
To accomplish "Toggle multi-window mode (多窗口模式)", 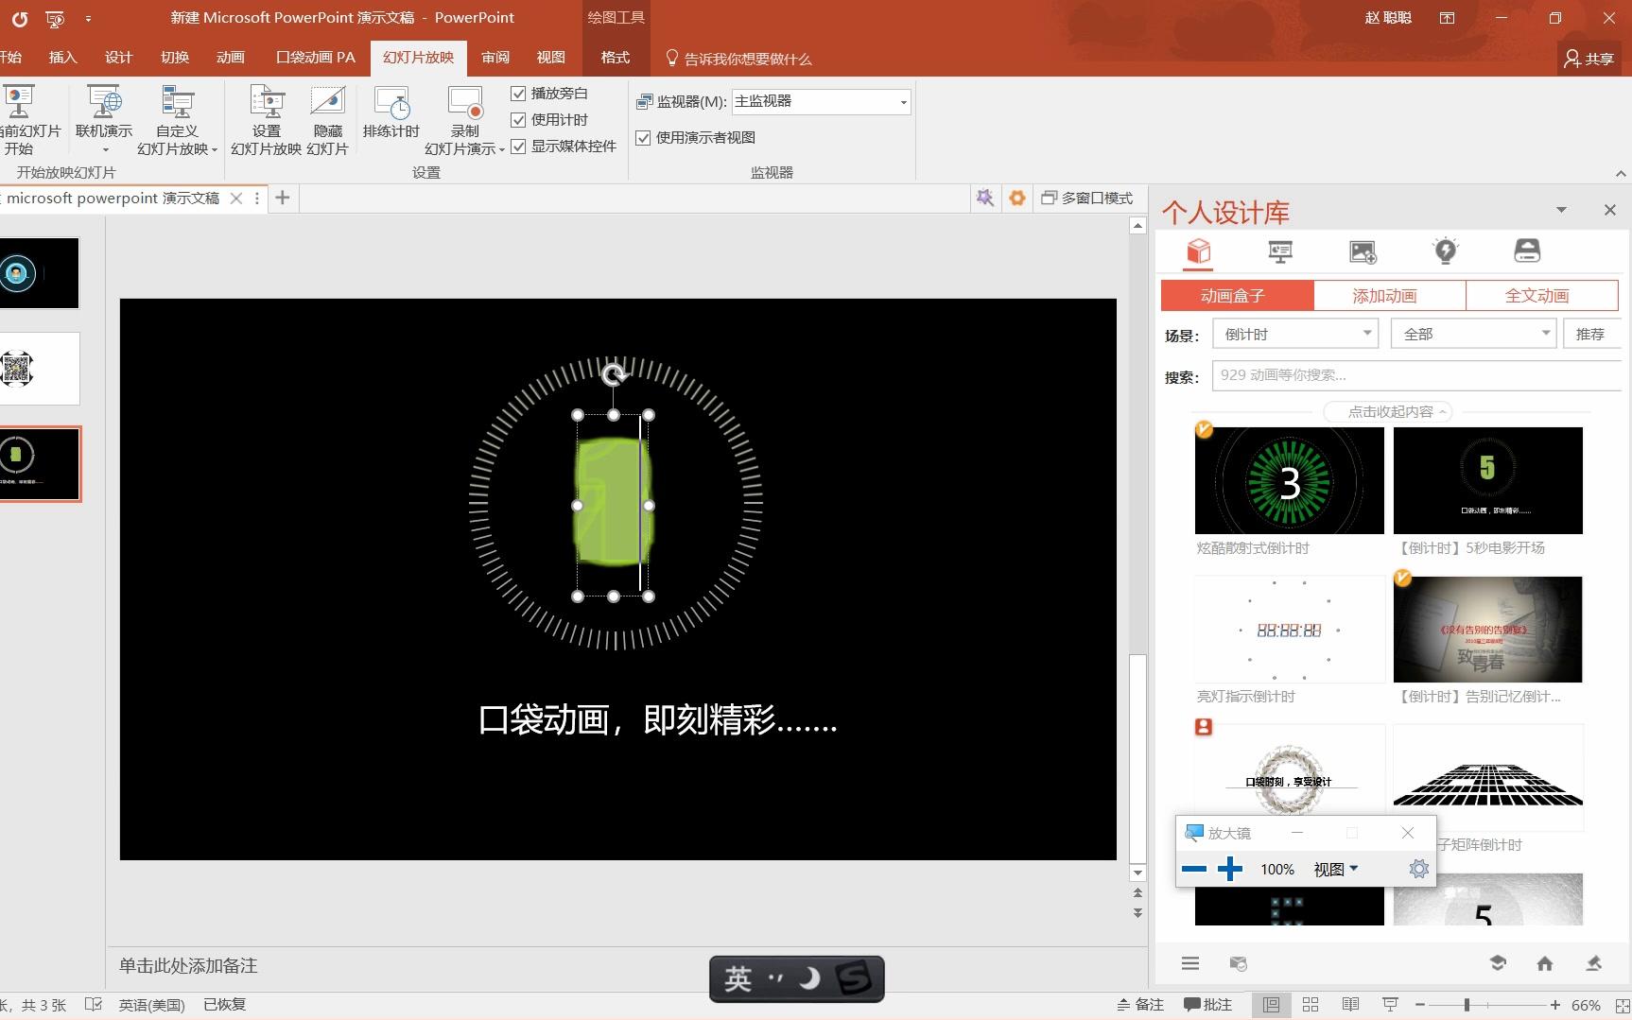I will (x=1086, y=198).
